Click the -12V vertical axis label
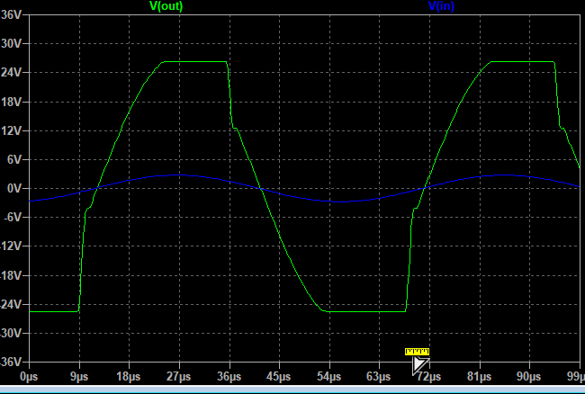The height and width of the screenshot is (394, 585). point(11,246)
